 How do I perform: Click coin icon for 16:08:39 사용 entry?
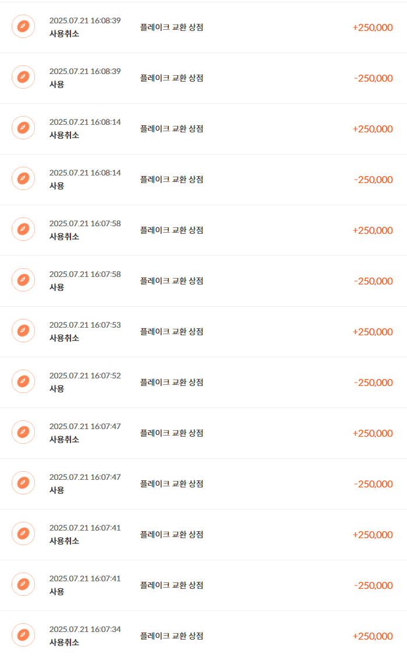pyautogui.click(x=23, y=77)
